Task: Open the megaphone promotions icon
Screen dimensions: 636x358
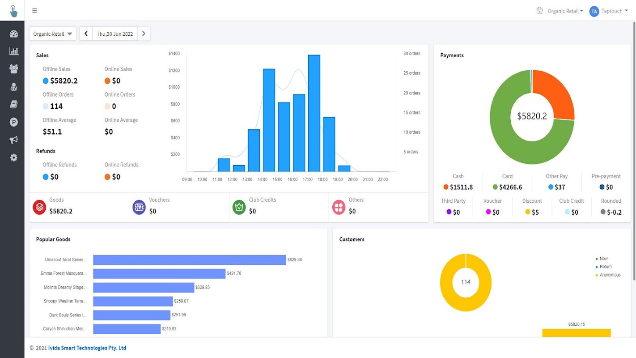Action: pos(13,140)
